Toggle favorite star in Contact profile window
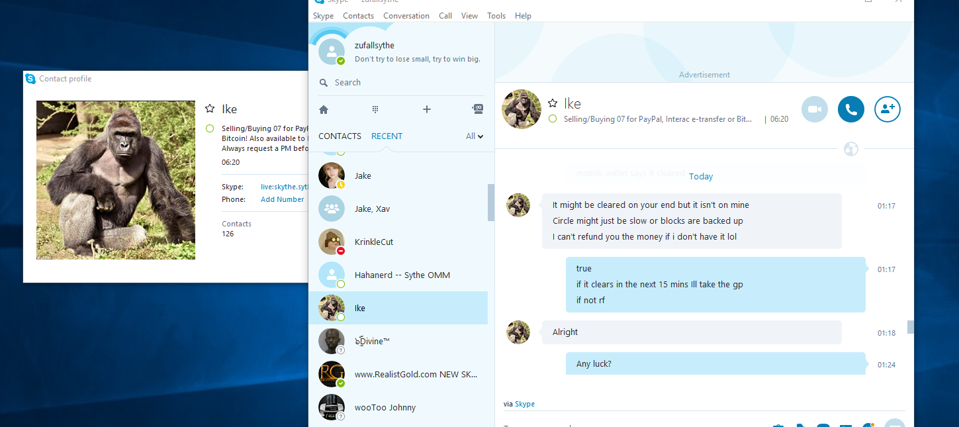 coord(210,109)
